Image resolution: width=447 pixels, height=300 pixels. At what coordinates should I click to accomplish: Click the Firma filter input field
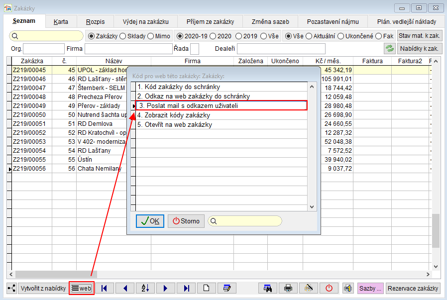[128, 48]
